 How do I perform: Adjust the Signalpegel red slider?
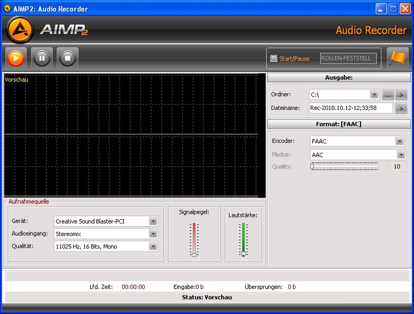pos(194,239)
